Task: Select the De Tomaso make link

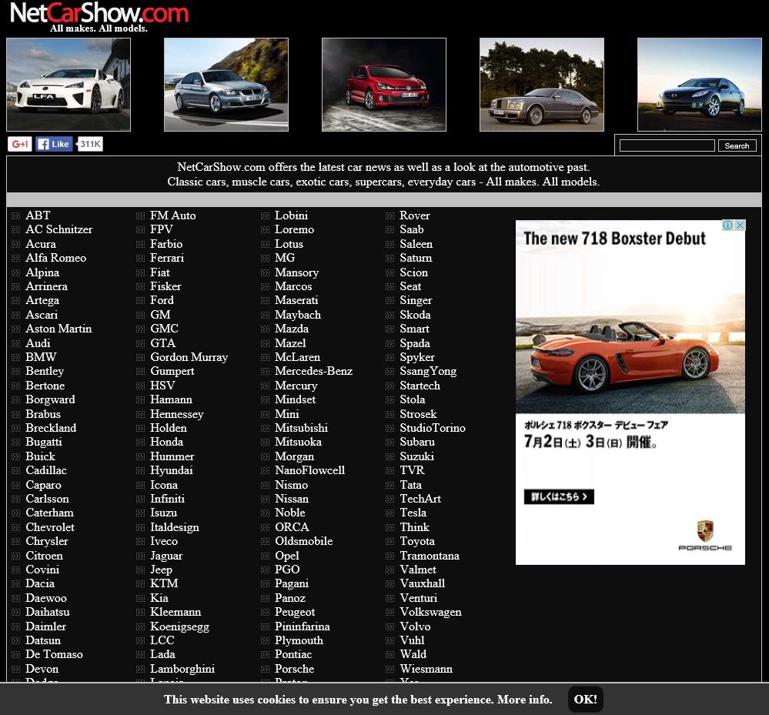Action: point(55,655)
